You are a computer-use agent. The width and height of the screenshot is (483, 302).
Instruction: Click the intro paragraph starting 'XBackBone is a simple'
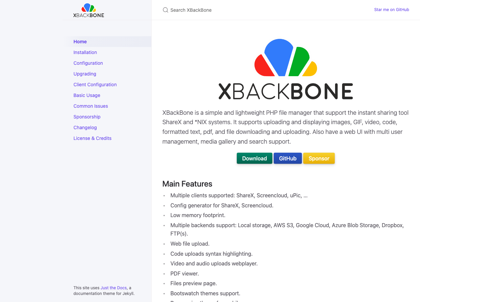pyautogui.click(x=285, y=127)
